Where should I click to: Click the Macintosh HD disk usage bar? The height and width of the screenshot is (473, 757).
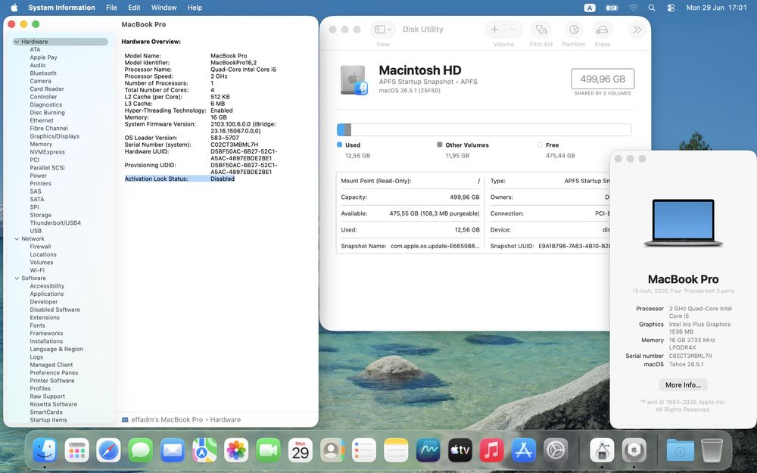[x=484, y=129]
